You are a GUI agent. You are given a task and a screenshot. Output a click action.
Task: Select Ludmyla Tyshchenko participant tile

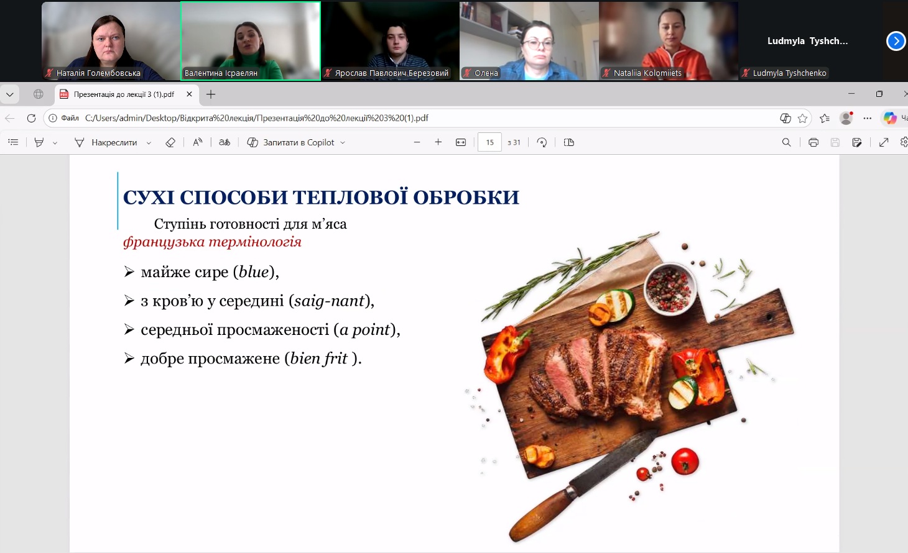coord(807,41)
